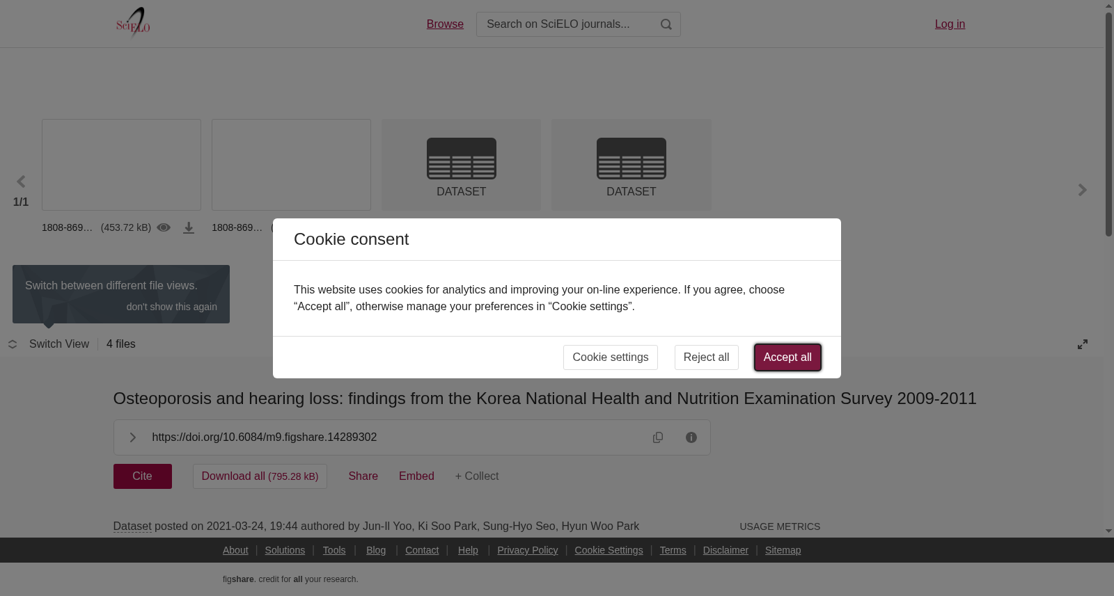Open Cookie settings in consent dialog
Screen dimensions: 1114x596
tap(611, 357)
